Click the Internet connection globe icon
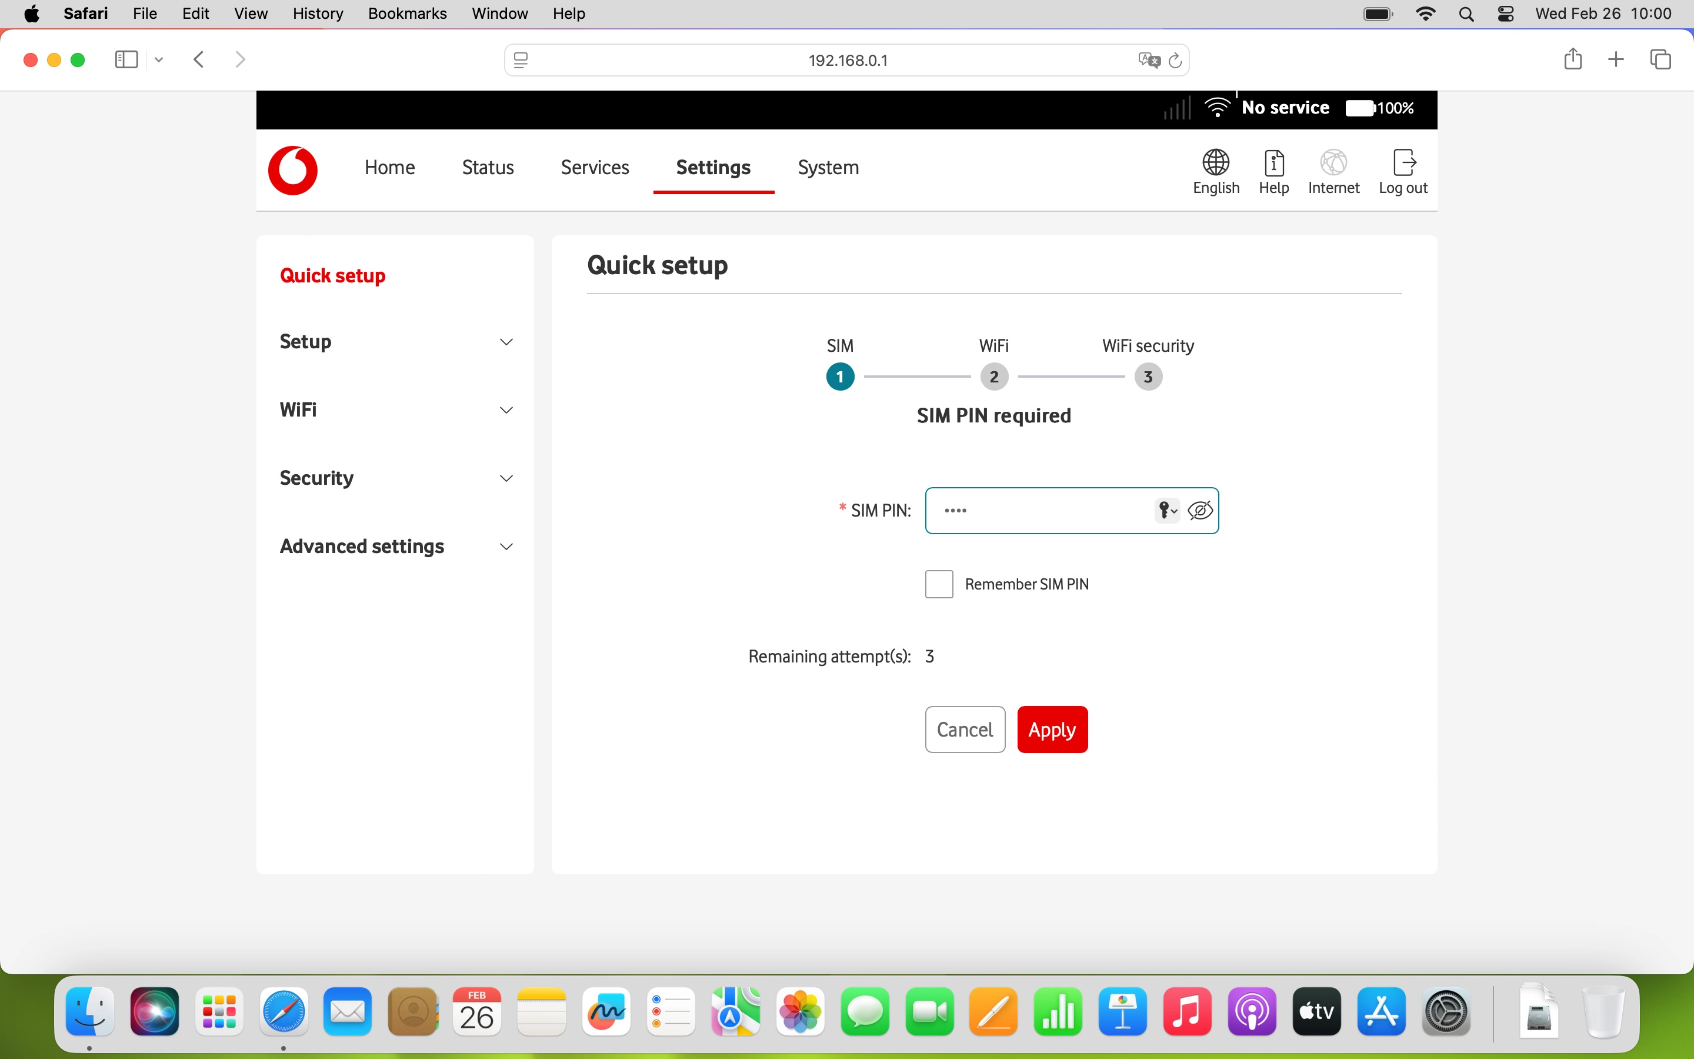 1333,162
